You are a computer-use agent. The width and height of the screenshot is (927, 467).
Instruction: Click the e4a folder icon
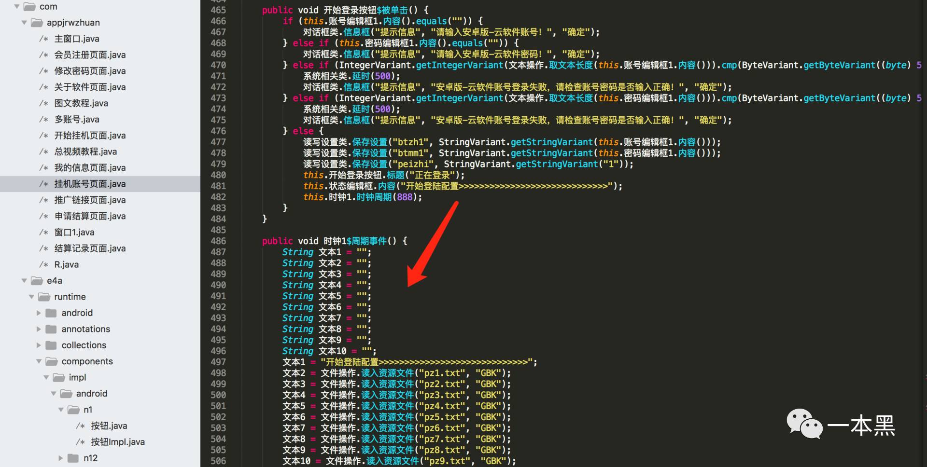point(37,280)
